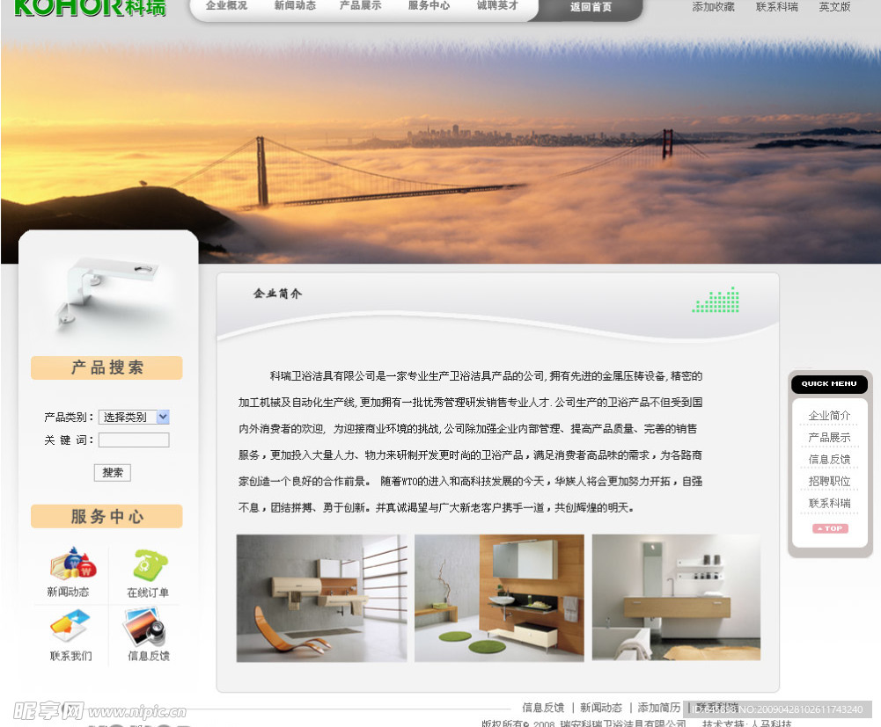This screenshot has height=727, width=881.
Task: Click the 服务中心 sidebar heading banner
Action: (x=106, y=517)
